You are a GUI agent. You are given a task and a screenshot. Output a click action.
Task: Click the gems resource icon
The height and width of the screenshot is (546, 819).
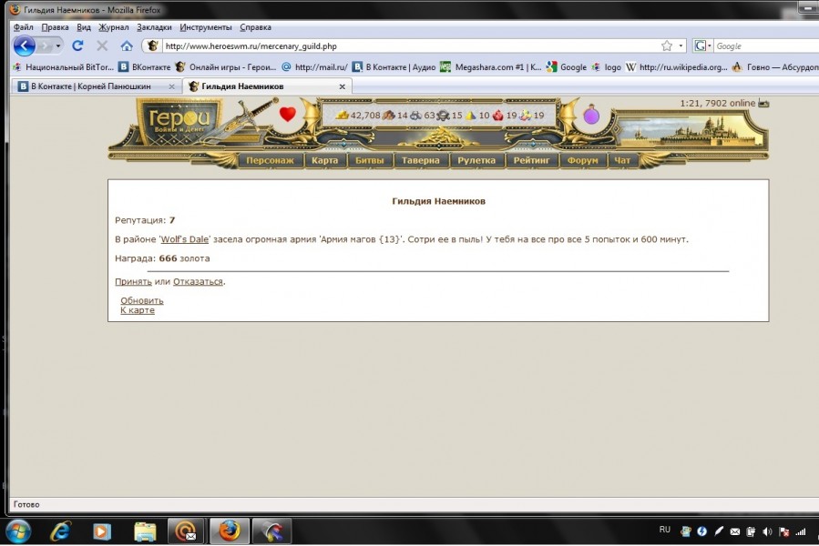click(526, 116)
